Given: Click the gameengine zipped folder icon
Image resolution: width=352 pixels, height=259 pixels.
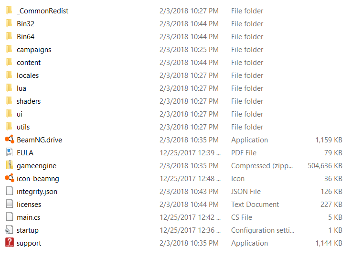Looking at the screenshot, I should point(10,165).
